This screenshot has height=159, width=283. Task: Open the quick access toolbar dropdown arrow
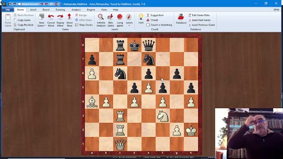60,4
